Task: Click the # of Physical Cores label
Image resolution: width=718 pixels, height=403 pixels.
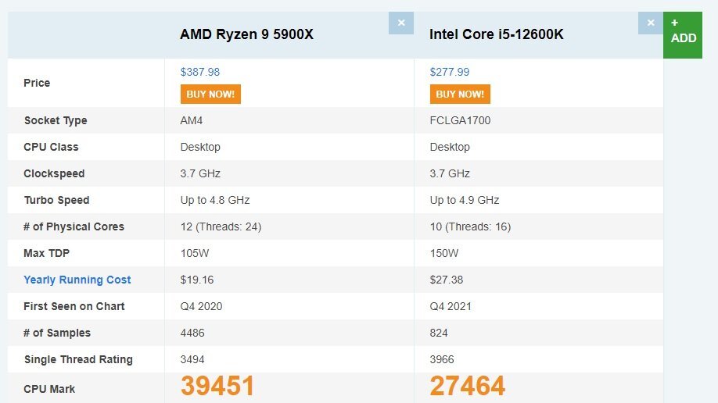Action: tap(74, 226)
